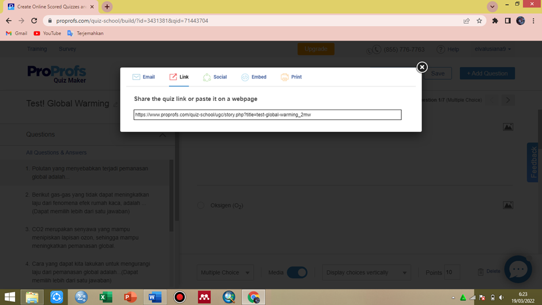This screenshot has height=305, width=542.
Task: Open the elvalusiana9 account dropdown
Action: [492, 49]
